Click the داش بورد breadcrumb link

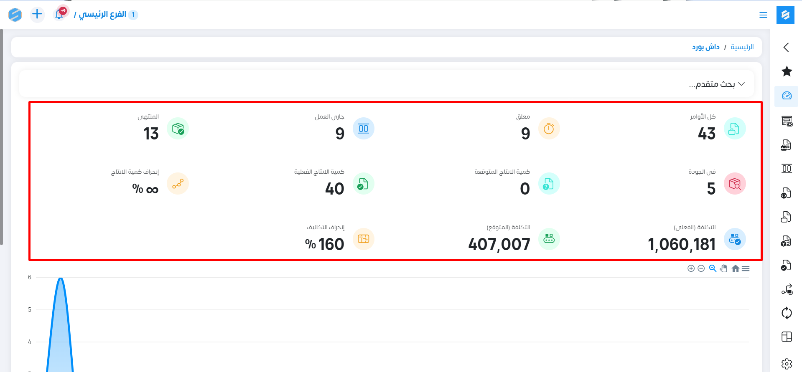click(x=705, y=47)
